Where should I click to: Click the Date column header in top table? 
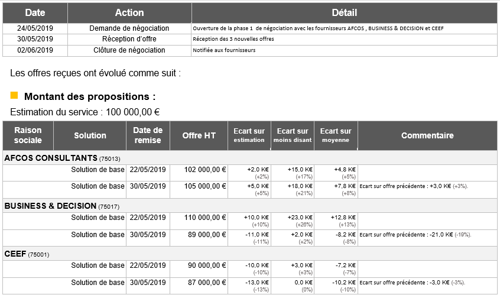35,13
